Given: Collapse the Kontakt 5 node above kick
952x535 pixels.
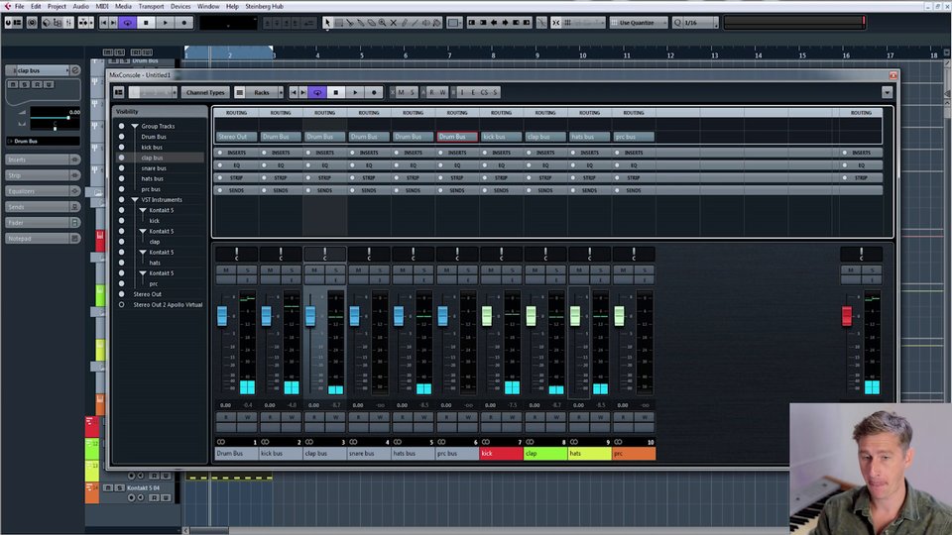Looking at the screenshot, I should [143, 210].
